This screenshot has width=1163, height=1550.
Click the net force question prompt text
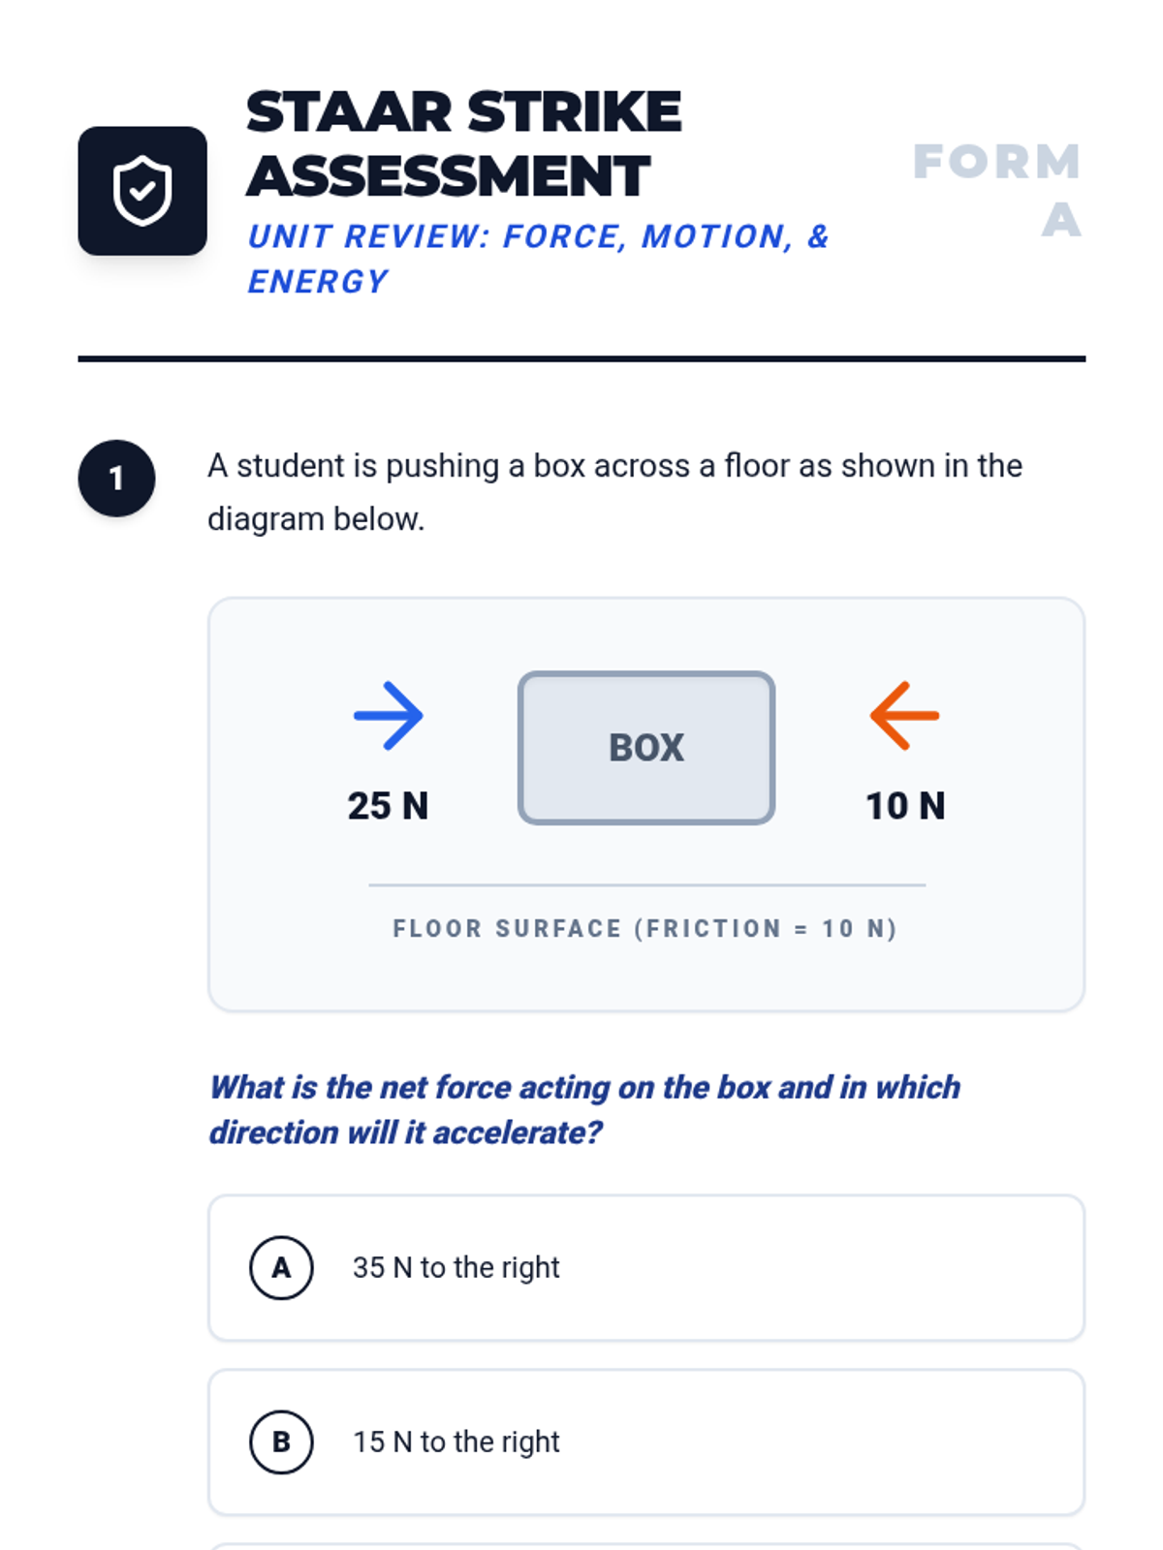click(x=585, y=1110)
